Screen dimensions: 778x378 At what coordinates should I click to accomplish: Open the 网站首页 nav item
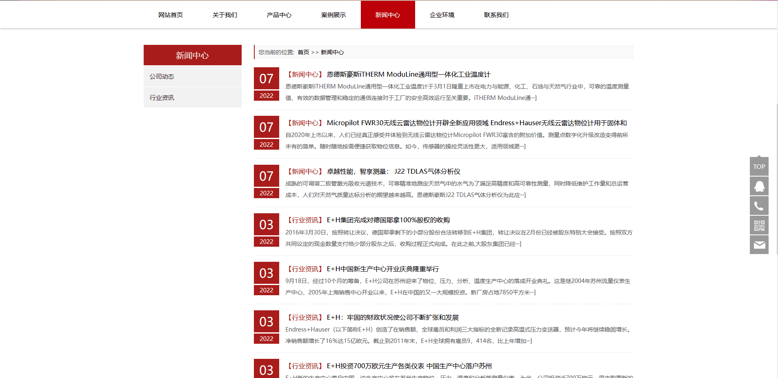171,15
